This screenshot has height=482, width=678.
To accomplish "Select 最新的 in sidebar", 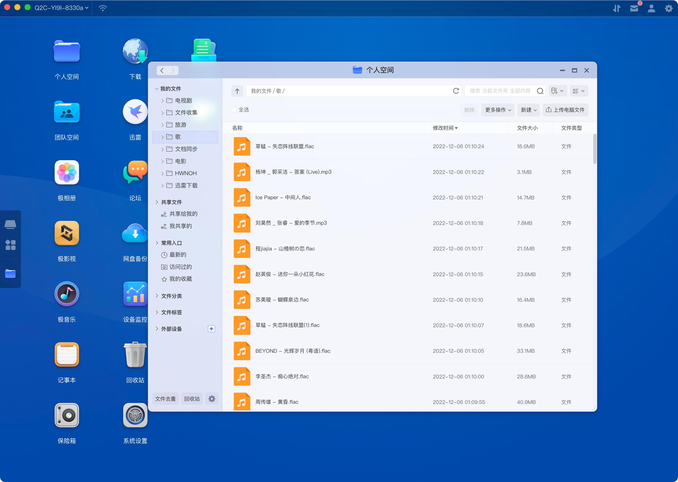I will tap(178, 255).
